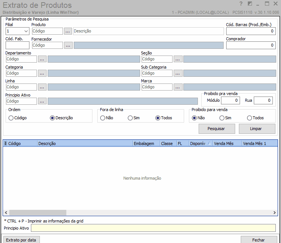Sort by Venda Mês column header
This screenshot has height=243, width=281.
point(228,143)
